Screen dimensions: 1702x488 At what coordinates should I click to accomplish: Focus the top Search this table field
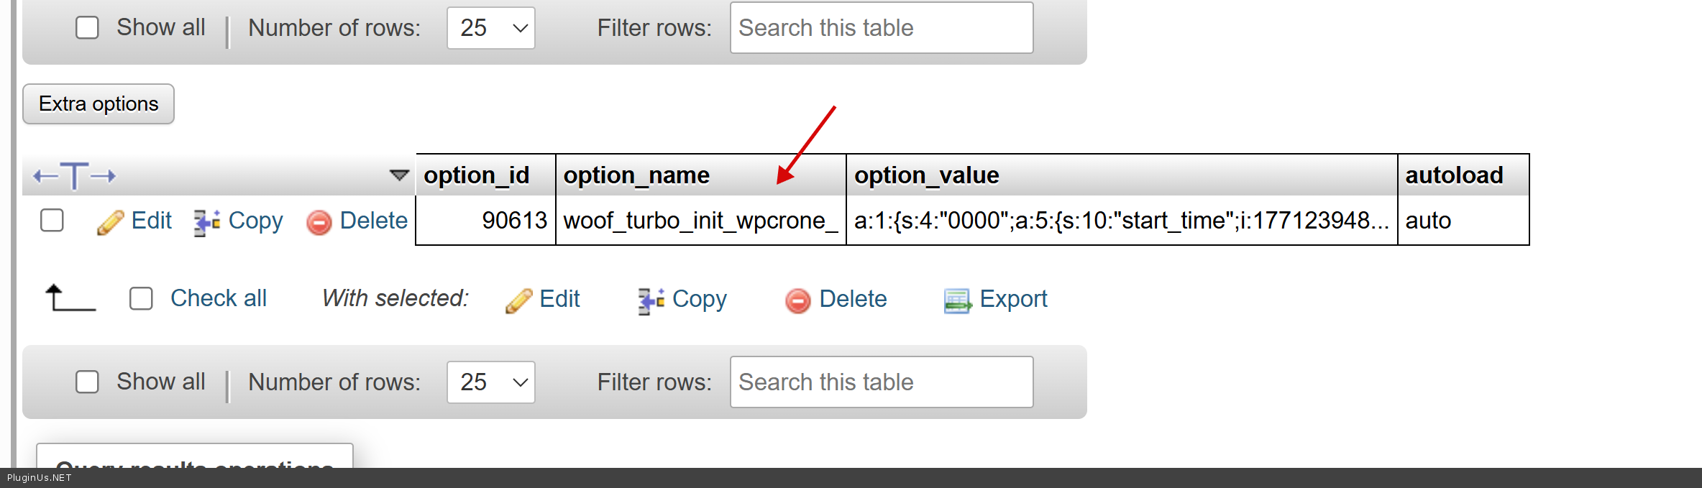tap(882, 28)
